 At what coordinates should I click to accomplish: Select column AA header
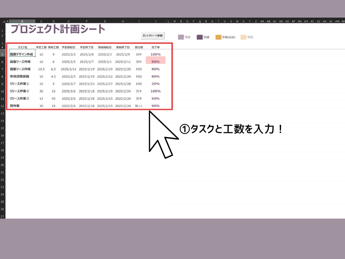262,21
